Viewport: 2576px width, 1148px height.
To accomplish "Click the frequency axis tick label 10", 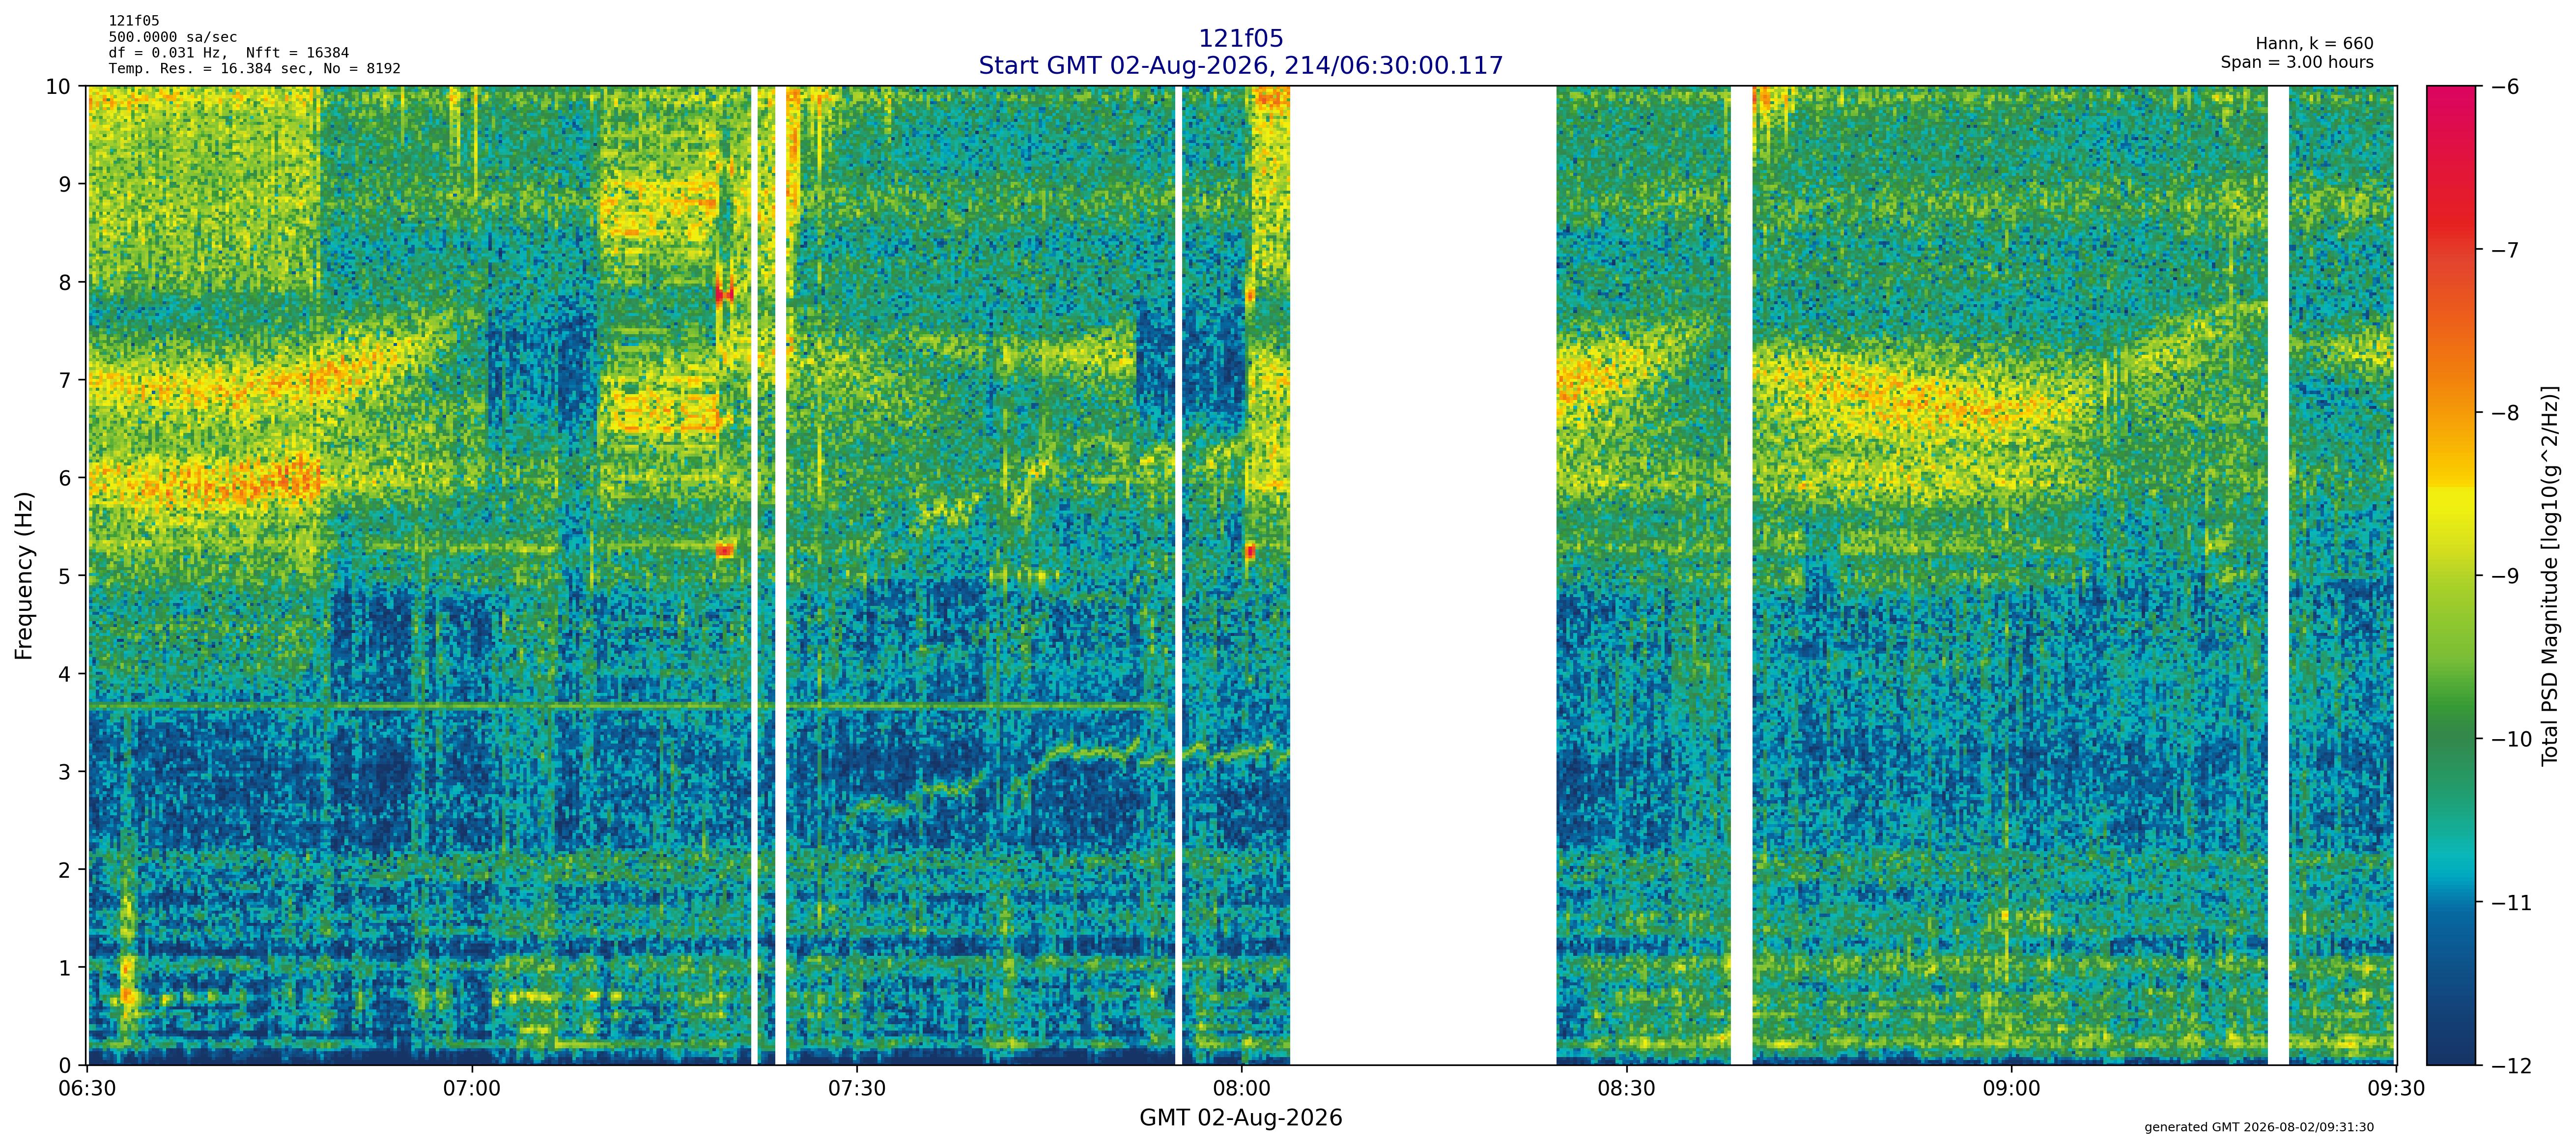I will [58, 87].
